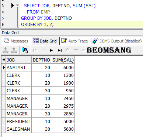Viewport: 143px width, 137px height.
Task: Click the database copy-to-clipboard icon
Action: point(25,50)
